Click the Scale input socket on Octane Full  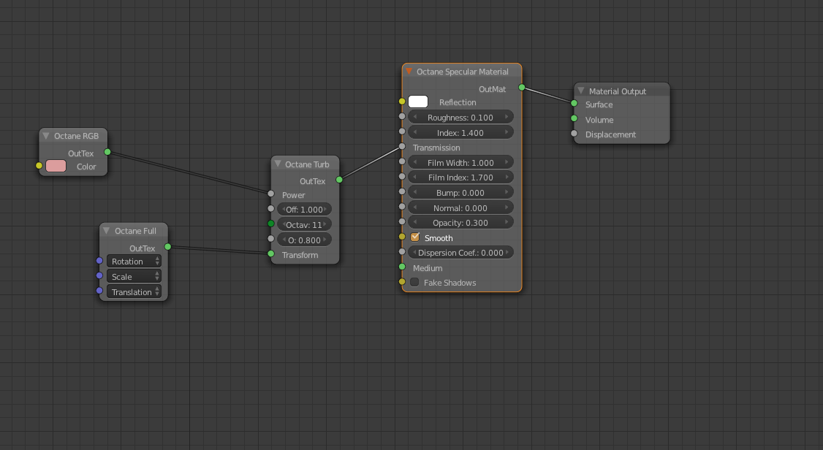tap(99, 276)
